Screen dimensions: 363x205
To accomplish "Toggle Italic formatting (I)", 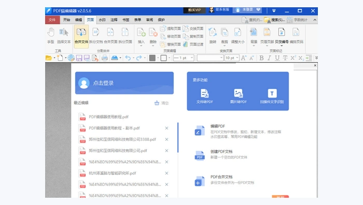I will click(x=269, y=58).
